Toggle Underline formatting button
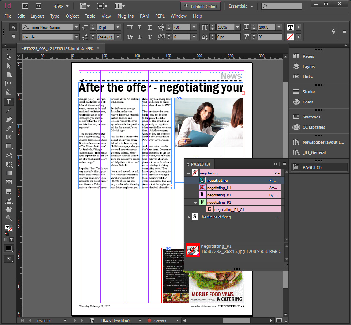351x325 pixels. 150,27
